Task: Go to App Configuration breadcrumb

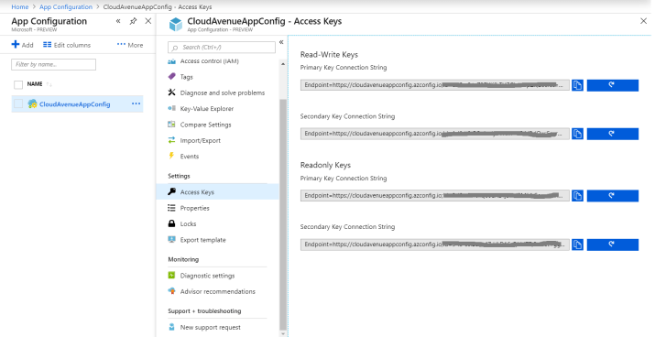Action: tap(66, 6)
